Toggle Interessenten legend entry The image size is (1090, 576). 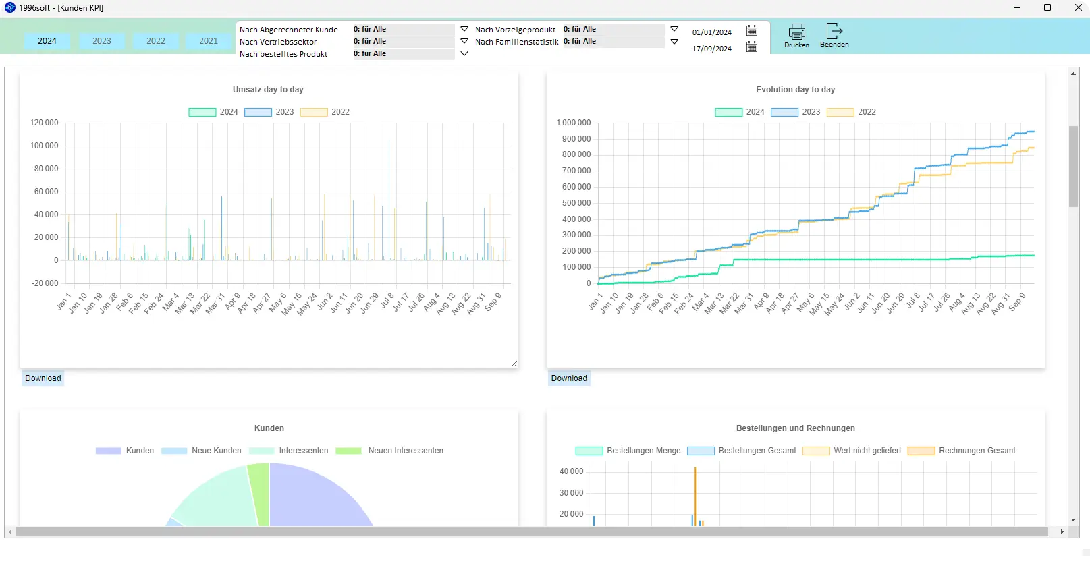point(288,451)
